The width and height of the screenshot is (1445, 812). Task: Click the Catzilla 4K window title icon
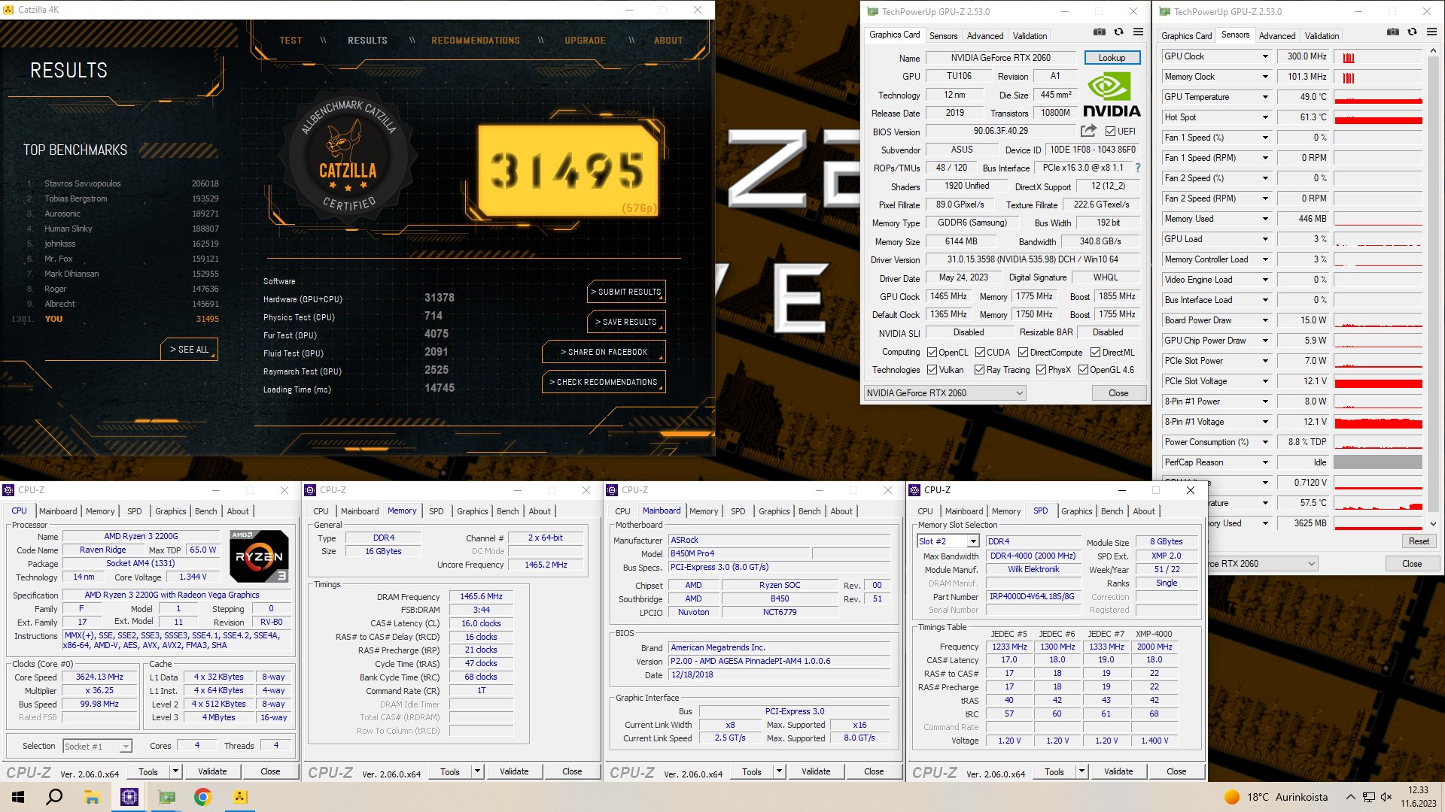9,10
